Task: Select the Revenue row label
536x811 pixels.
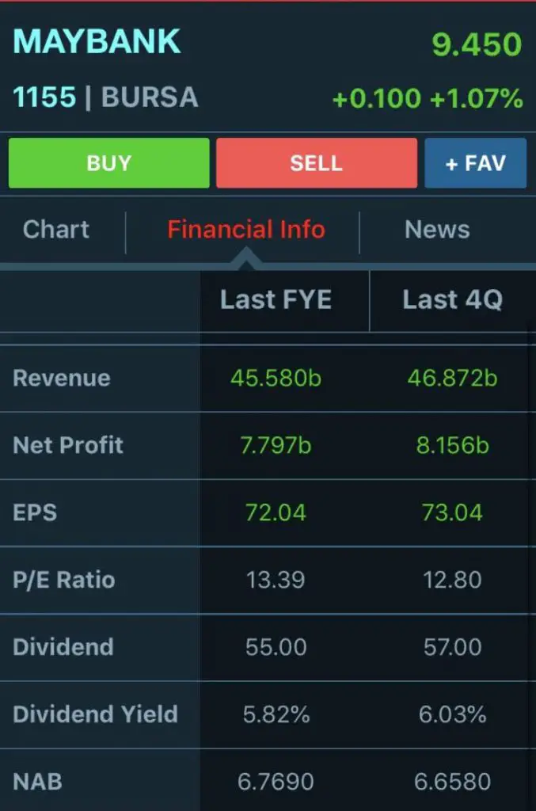Action: click(62, 378)
